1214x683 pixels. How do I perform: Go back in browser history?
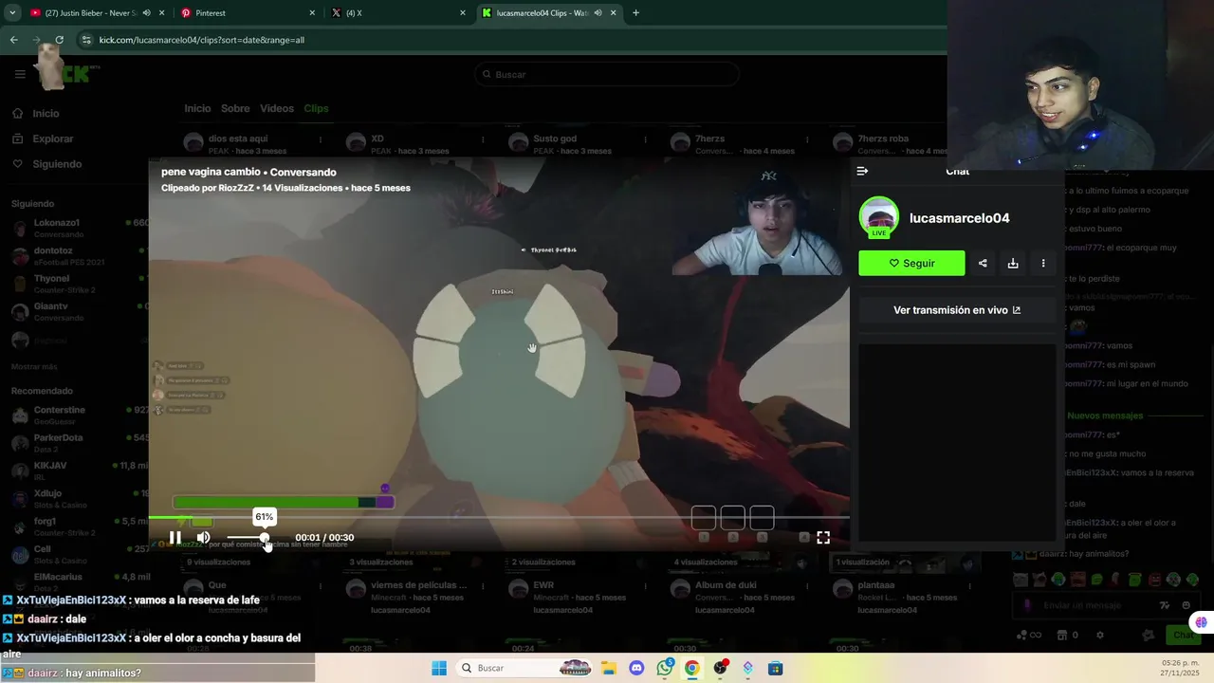(13, 40)
